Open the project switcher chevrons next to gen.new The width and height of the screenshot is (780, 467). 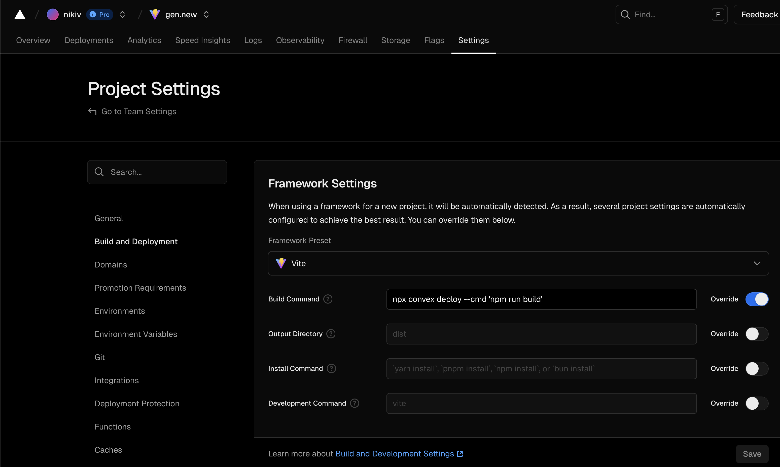pos(206,15)
